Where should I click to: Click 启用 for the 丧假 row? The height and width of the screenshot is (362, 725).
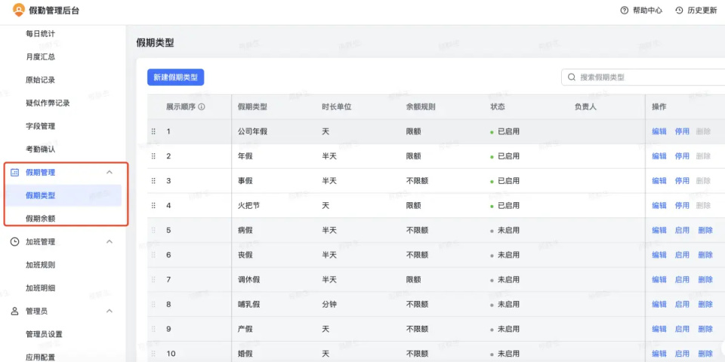tap(682, 255)
